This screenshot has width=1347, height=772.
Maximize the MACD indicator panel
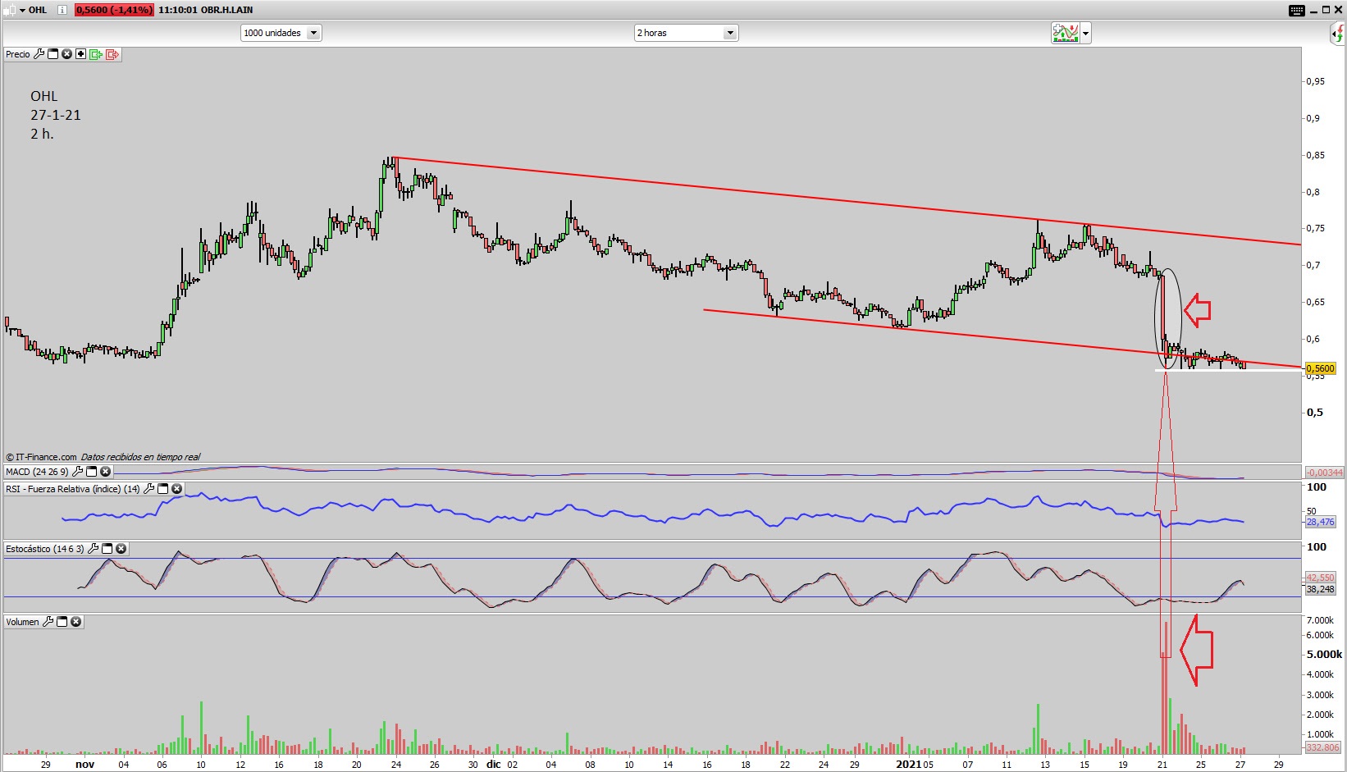click(x=92, y=472)
